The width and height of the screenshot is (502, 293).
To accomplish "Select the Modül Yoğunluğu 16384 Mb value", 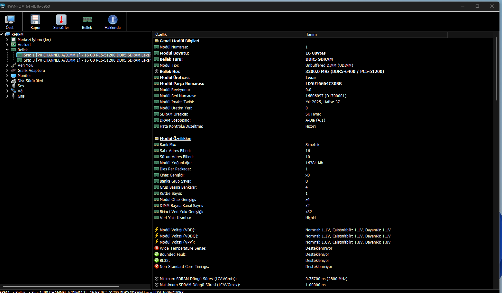I will click(314, 163).
